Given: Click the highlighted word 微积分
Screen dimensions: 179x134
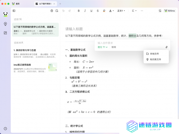Looking at the screenshot, I should pos(132,36).
